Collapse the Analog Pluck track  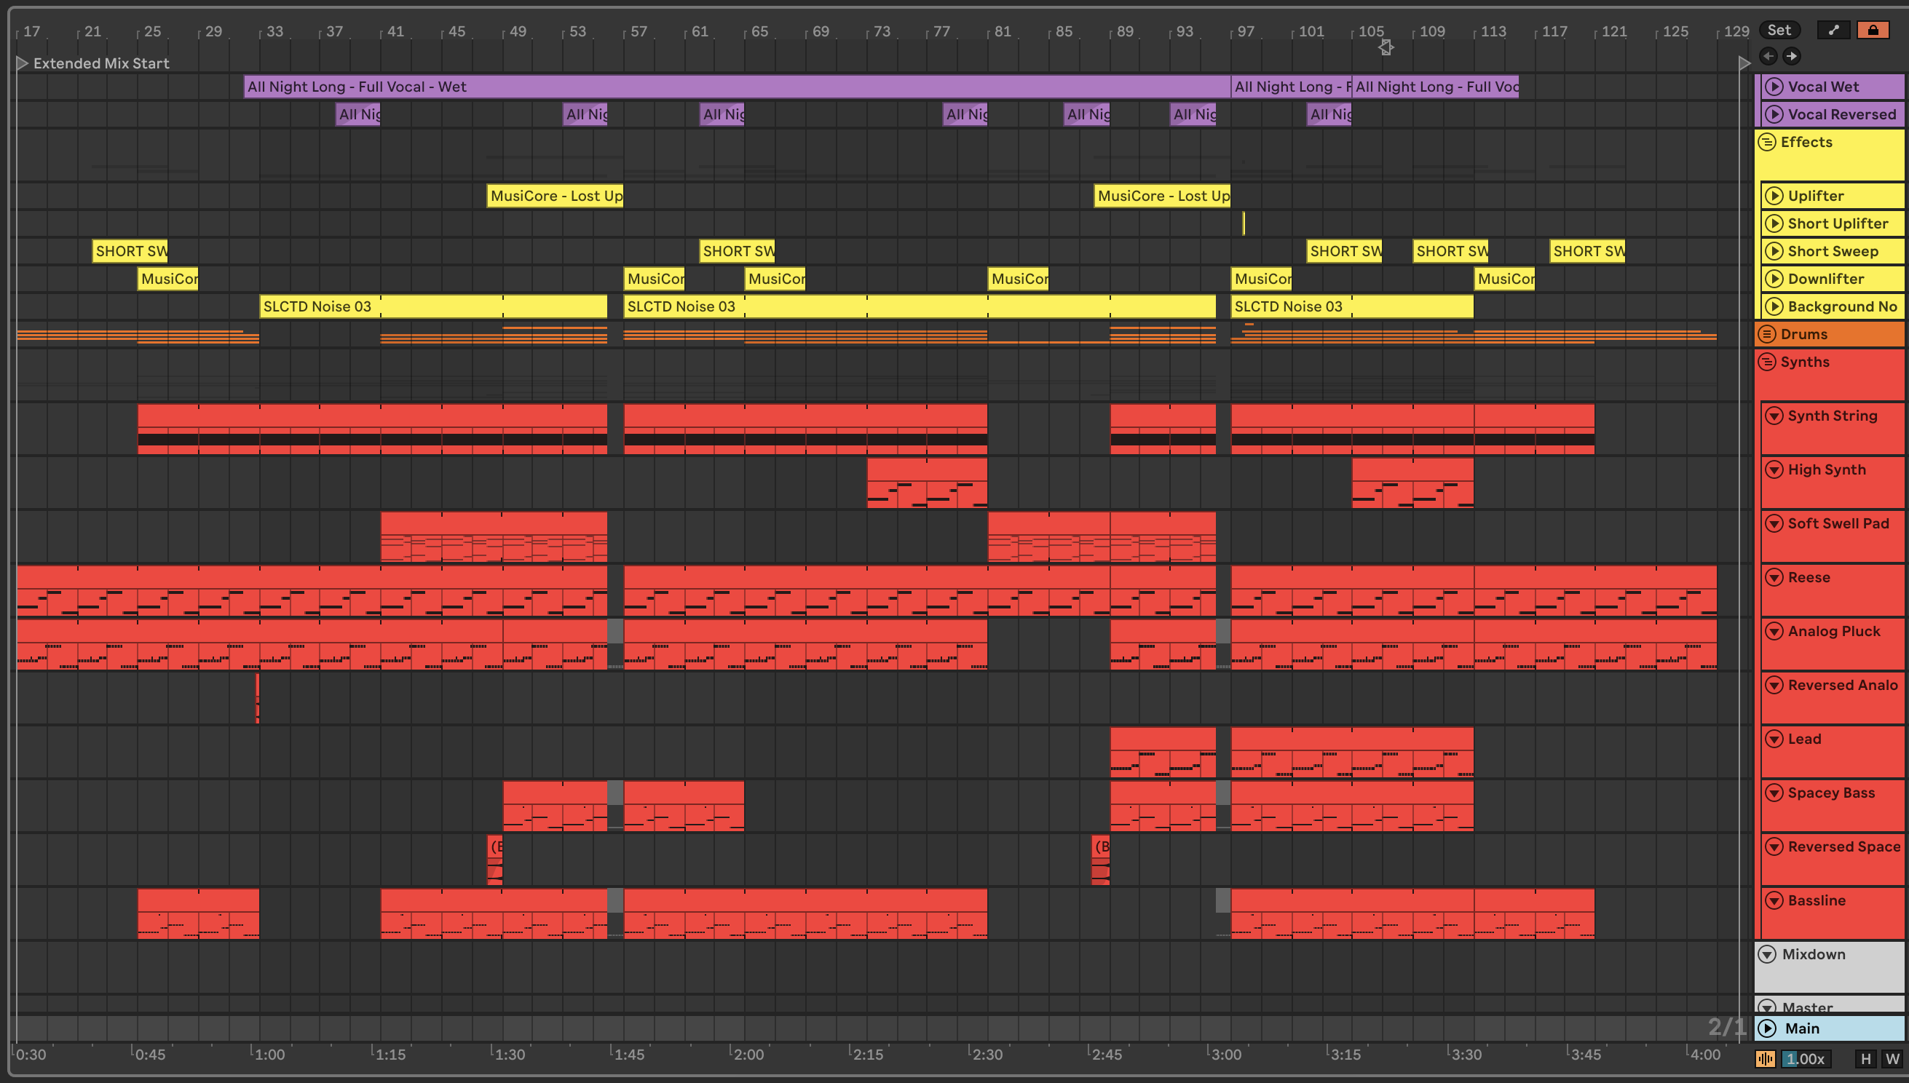[x=1774, y=631]
